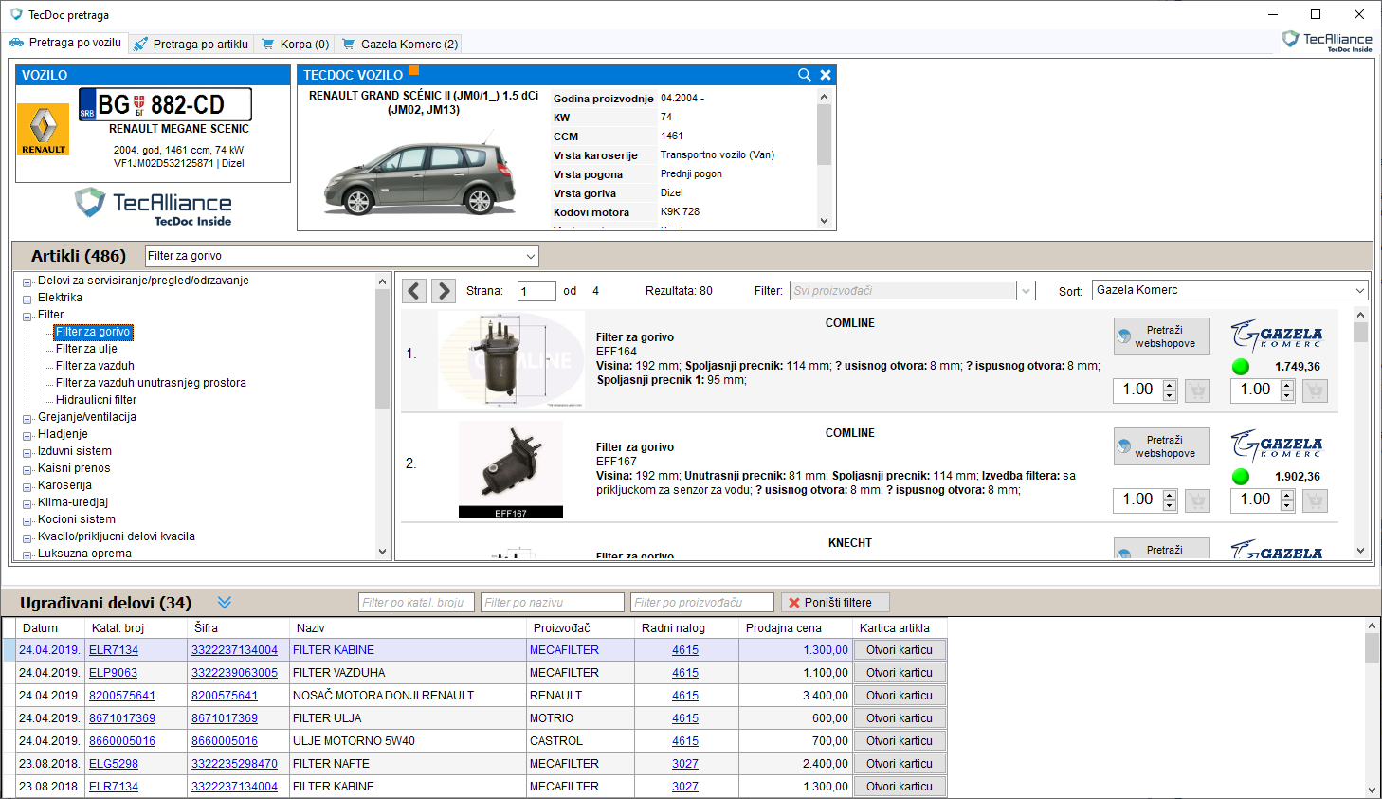Screen dimensions: 1382x799
Task: Click Filter po proizvođaču field
Action: click(702, 603)
